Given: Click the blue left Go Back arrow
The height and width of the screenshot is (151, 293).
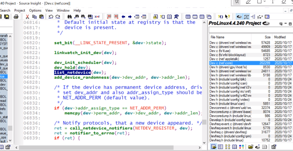Looking at the screenshot, I should coord(123,17).
